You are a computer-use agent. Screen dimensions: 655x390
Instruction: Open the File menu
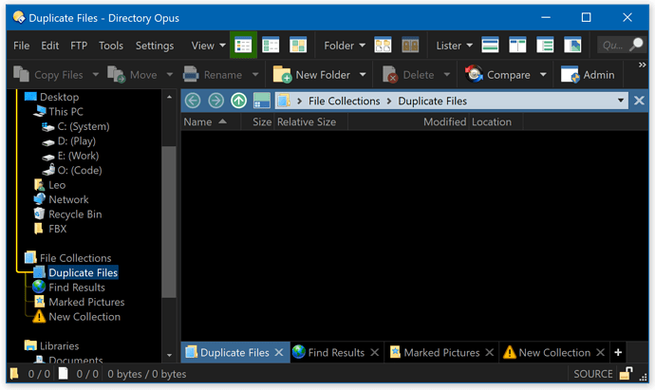pos(21,46)
